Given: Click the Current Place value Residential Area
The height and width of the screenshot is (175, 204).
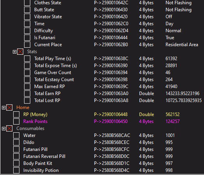Looking at the screenshot, I should pos(181,45).
